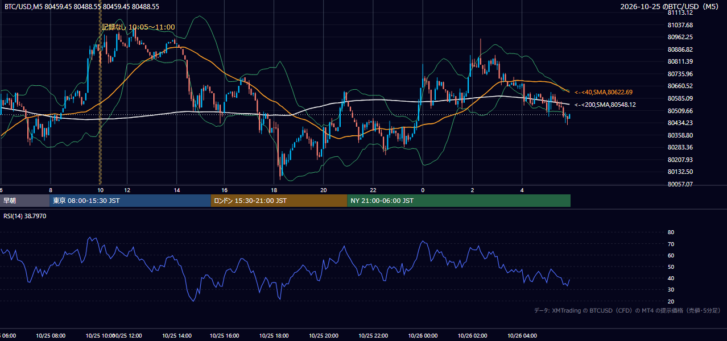
Task: Click the price label 81113.12
Action: (680, 13)
